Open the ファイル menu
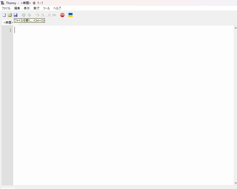Screen dimensions: 237x189 tap(6, 8)
